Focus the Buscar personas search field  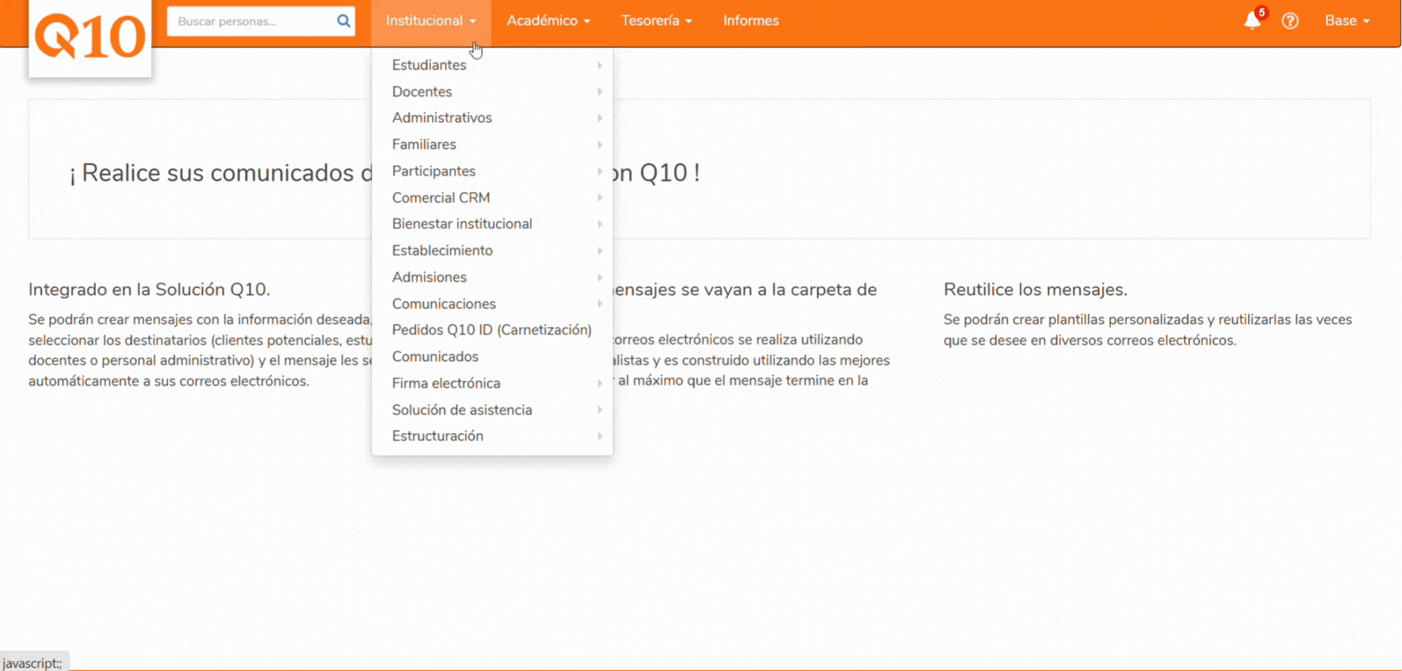261,21
